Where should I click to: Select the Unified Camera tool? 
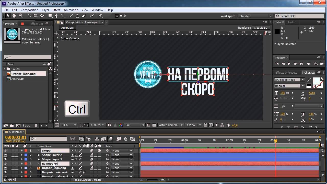36,16
